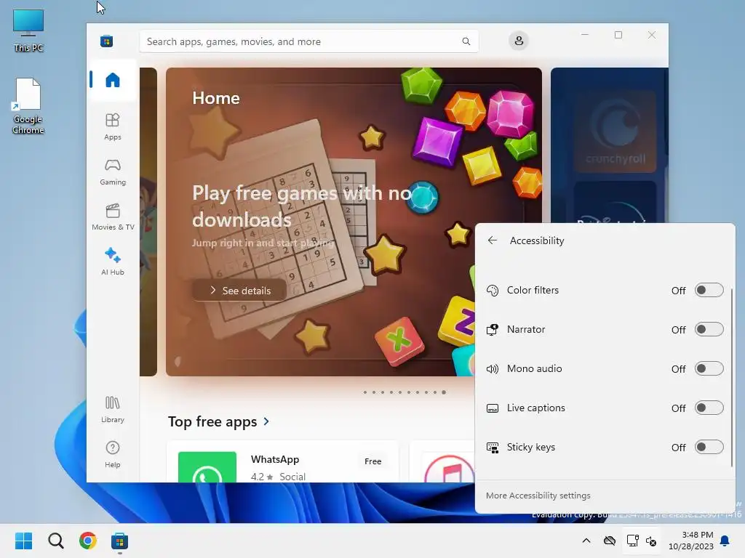Turn on Sticky keys toggle
745x558 pixels.
click(x=709, y=447)
